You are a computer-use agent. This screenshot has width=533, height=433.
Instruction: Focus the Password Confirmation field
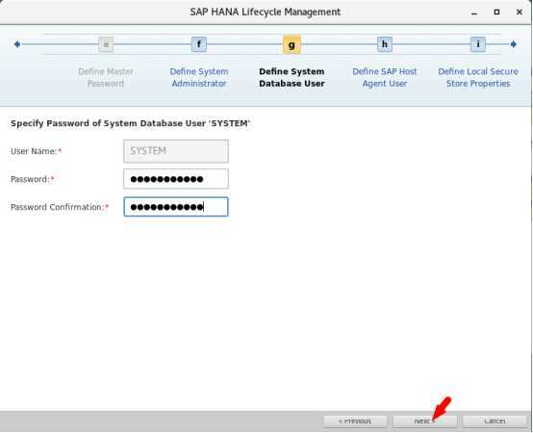tap(176, 207)
